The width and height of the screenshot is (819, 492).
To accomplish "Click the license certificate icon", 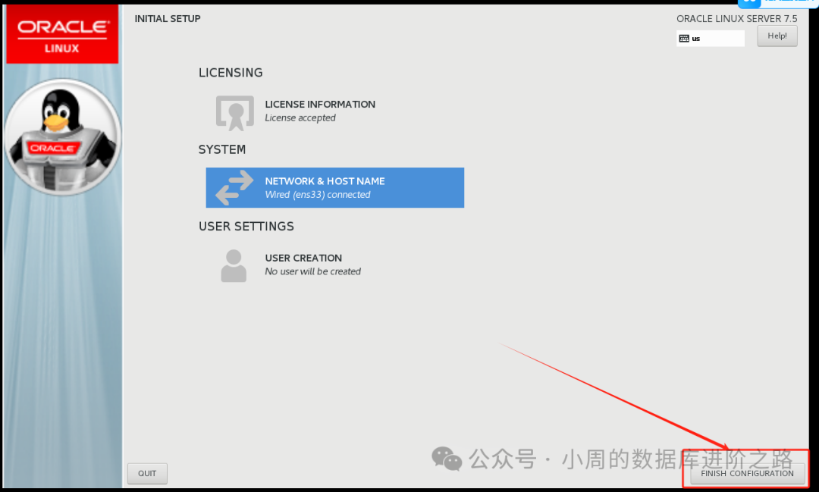I will coord(235,112).
